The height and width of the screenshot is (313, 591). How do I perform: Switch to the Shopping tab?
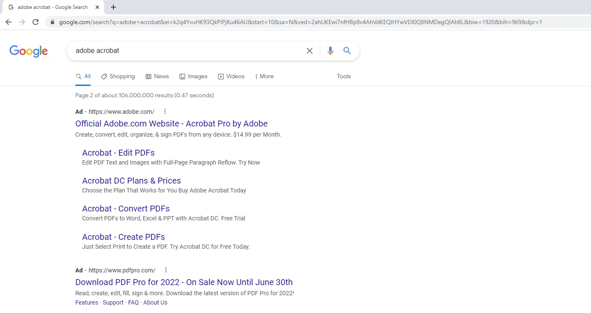pos(118,77)
